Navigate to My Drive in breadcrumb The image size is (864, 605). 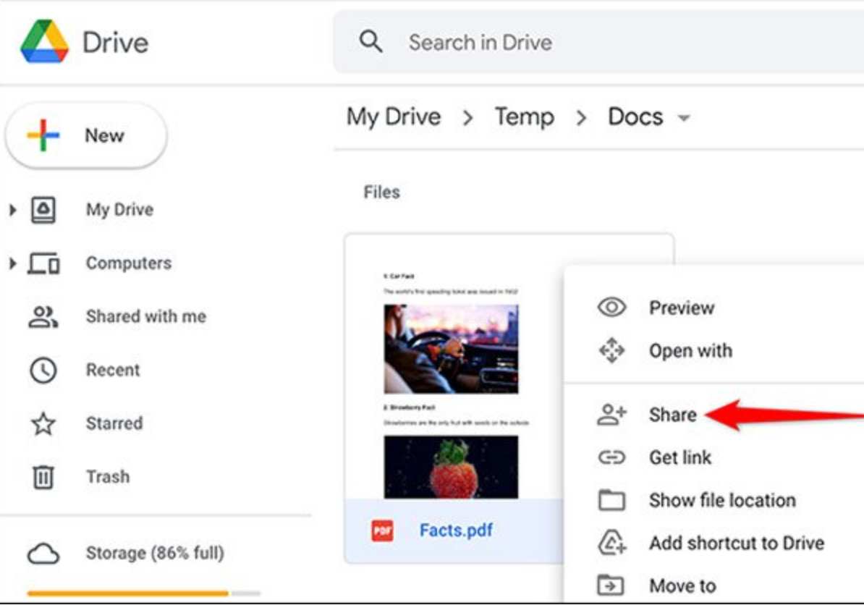coord(394,117)
